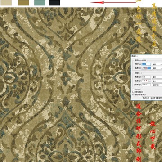Click the document height input field

tap(146, 81)
